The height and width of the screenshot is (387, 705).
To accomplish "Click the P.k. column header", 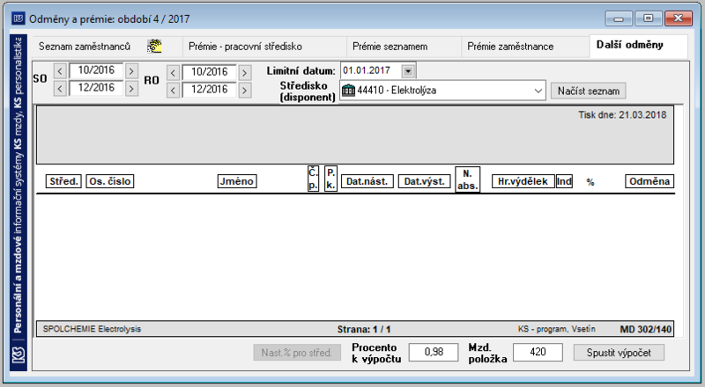I will pyautogui.click(x=330, y=179).
